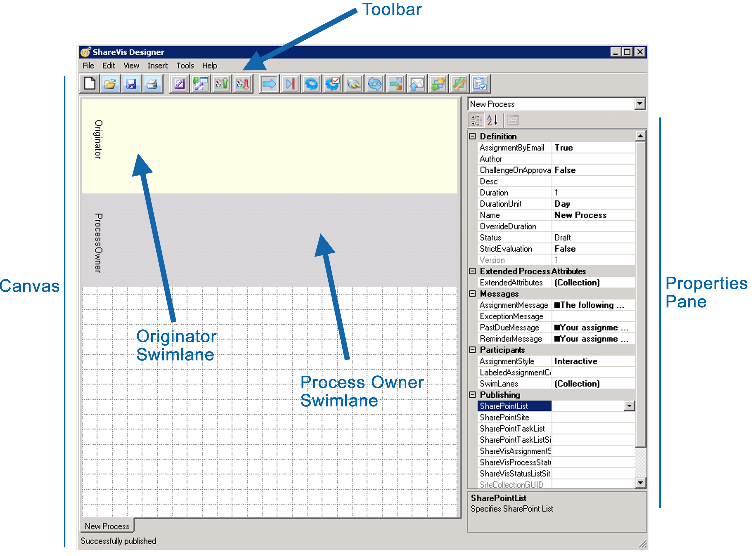Open the SharePointList value dropdown arrow
The height and width of the screenshot is (556, 752).
click(629, 406)
